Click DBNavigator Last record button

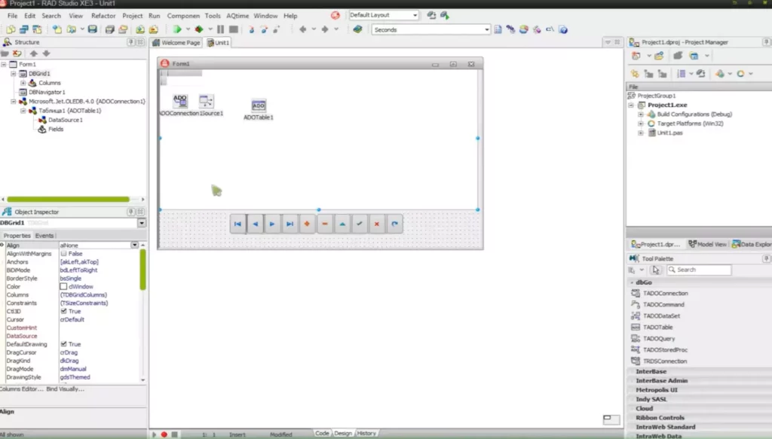click(x=290, y=224)
